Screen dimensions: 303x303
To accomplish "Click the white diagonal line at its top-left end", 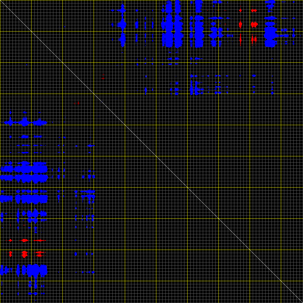I will point(1,1).
